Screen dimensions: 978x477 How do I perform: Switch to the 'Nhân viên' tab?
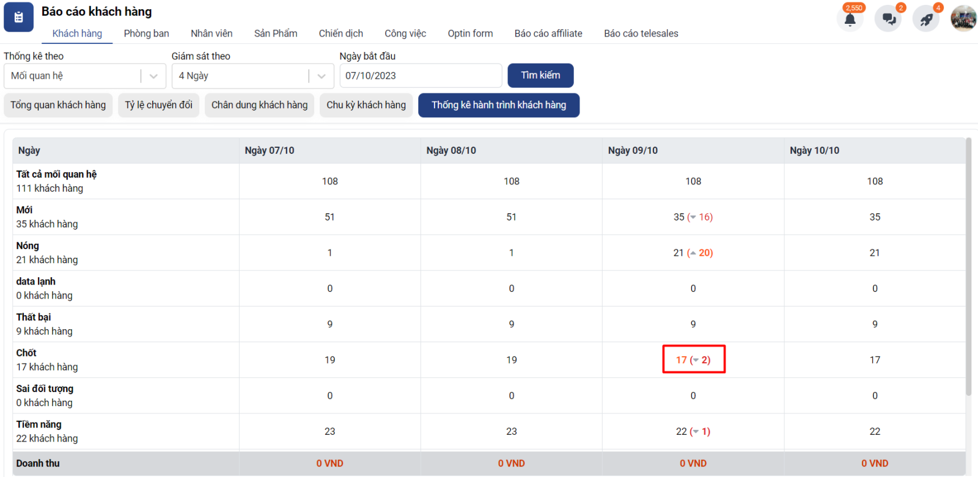pos(211,34)
